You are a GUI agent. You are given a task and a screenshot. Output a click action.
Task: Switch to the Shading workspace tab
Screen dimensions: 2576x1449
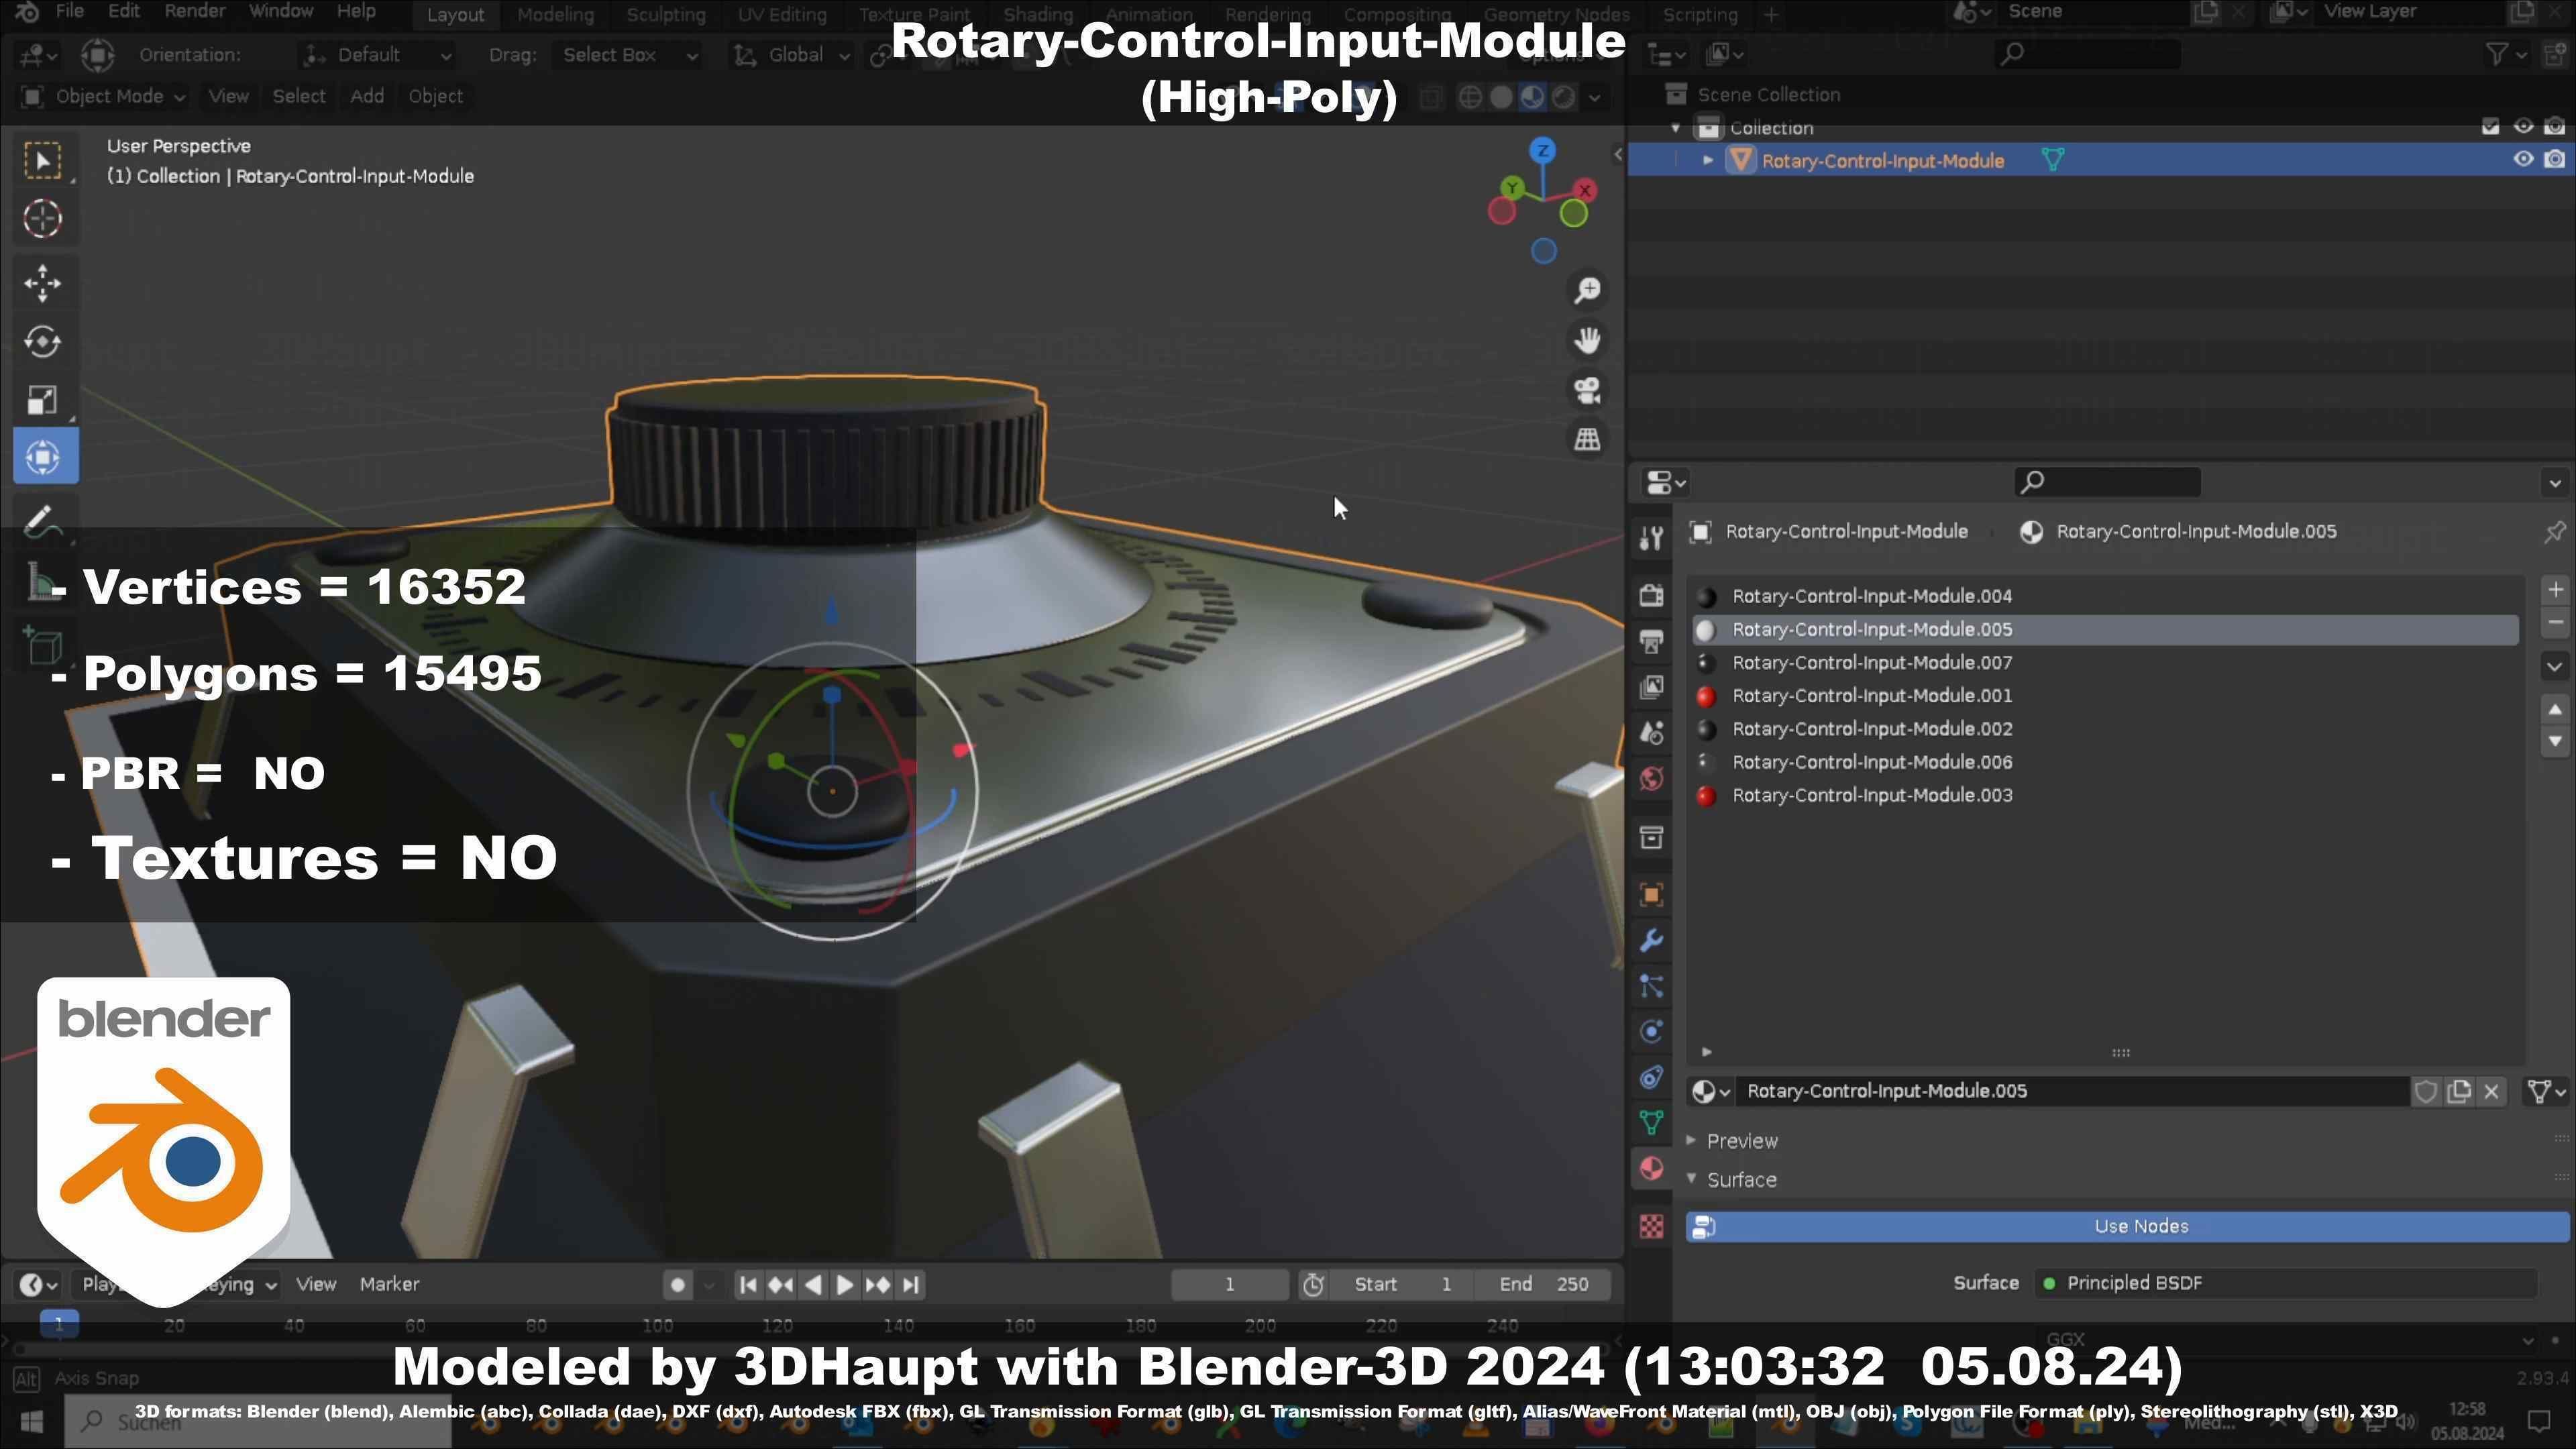tap(1037, 15)
